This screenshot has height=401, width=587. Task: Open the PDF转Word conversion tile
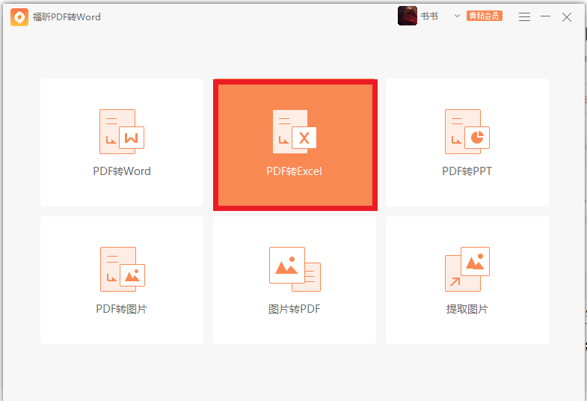coord(122,142)
